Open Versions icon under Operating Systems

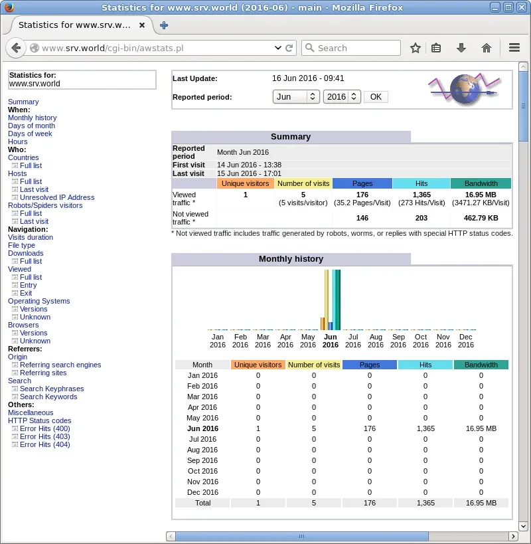[15, 309]
